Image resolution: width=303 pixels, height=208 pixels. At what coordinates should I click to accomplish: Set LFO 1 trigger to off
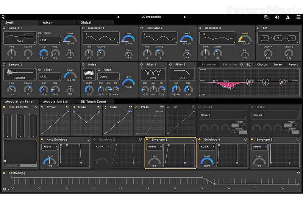(x=243, y=126)
